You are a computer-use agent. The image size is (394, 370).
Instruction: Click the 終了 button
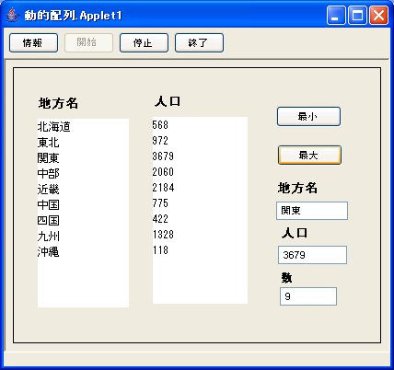pyautogui.click(x=199, y=43)
